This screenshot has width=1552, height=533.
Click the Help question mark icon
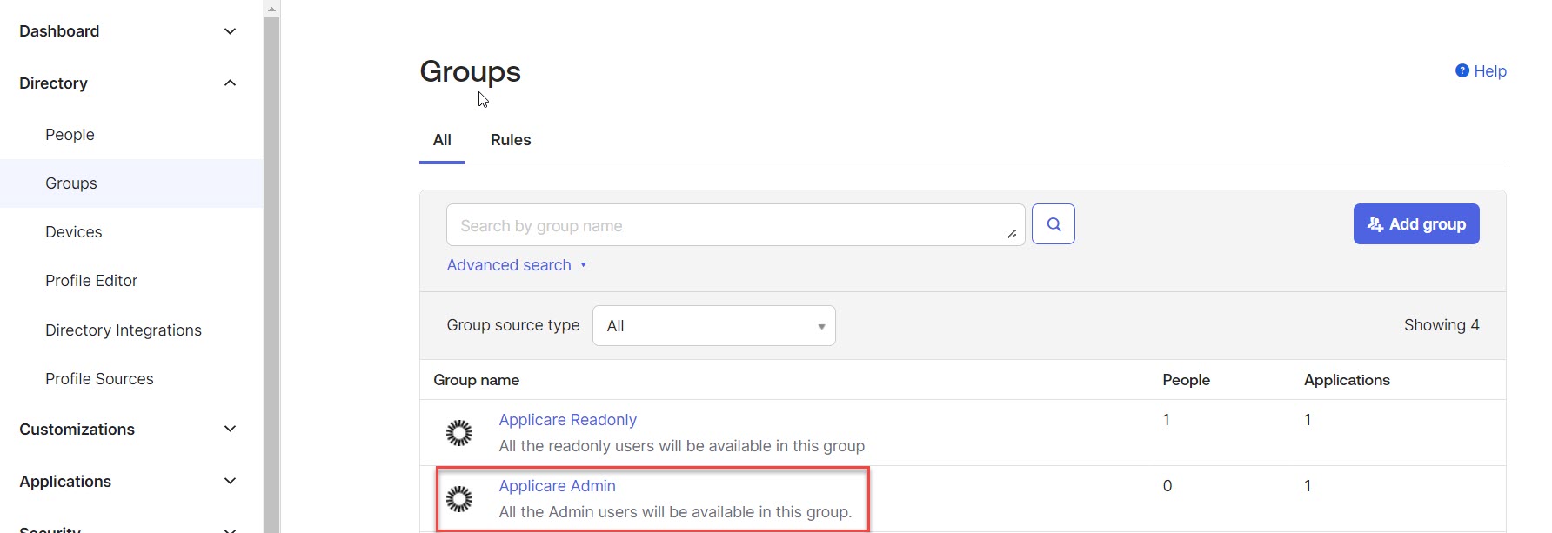[1462, 70]
